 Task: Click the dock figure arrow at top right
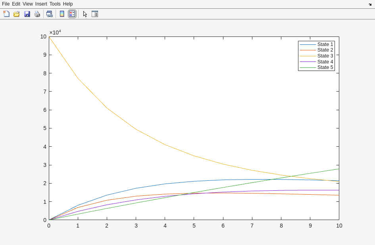(370, 4)
